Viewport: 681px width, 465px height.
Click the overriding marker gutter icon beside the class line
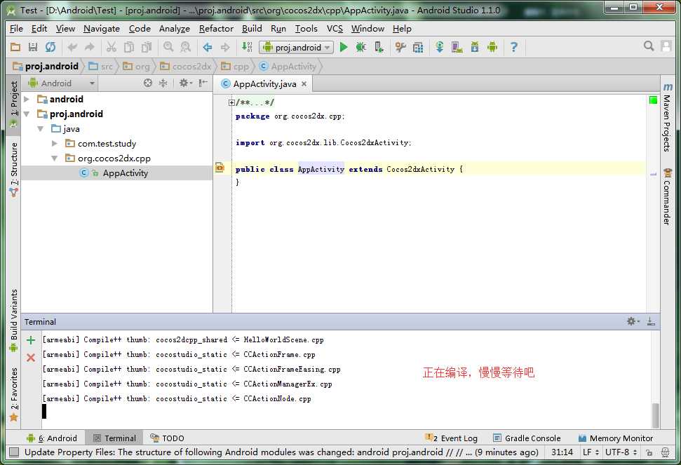pos(220,168)
